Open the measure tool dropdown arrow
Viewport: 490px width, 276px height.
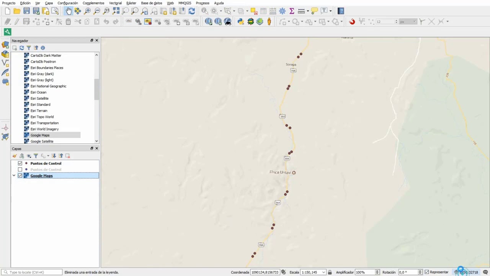coord(308,11)
